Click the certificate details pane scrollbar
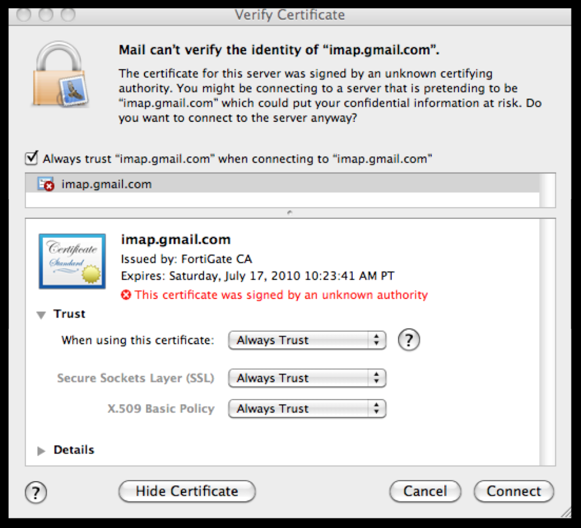This screenshot has height=528, width=581. pos(547,342)
